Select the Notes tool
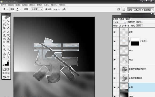The width and height of the screenshot is (155, 97). [x=4, y=53]
